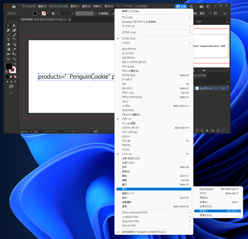Viewport: 248px width, 239px height.
Task: Choose Character (文字(C)) from submenu
Action: click(217, 202)
